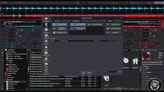Open Licenses padlock section
This screenshot has height=92, width=164.
point(46,48)
